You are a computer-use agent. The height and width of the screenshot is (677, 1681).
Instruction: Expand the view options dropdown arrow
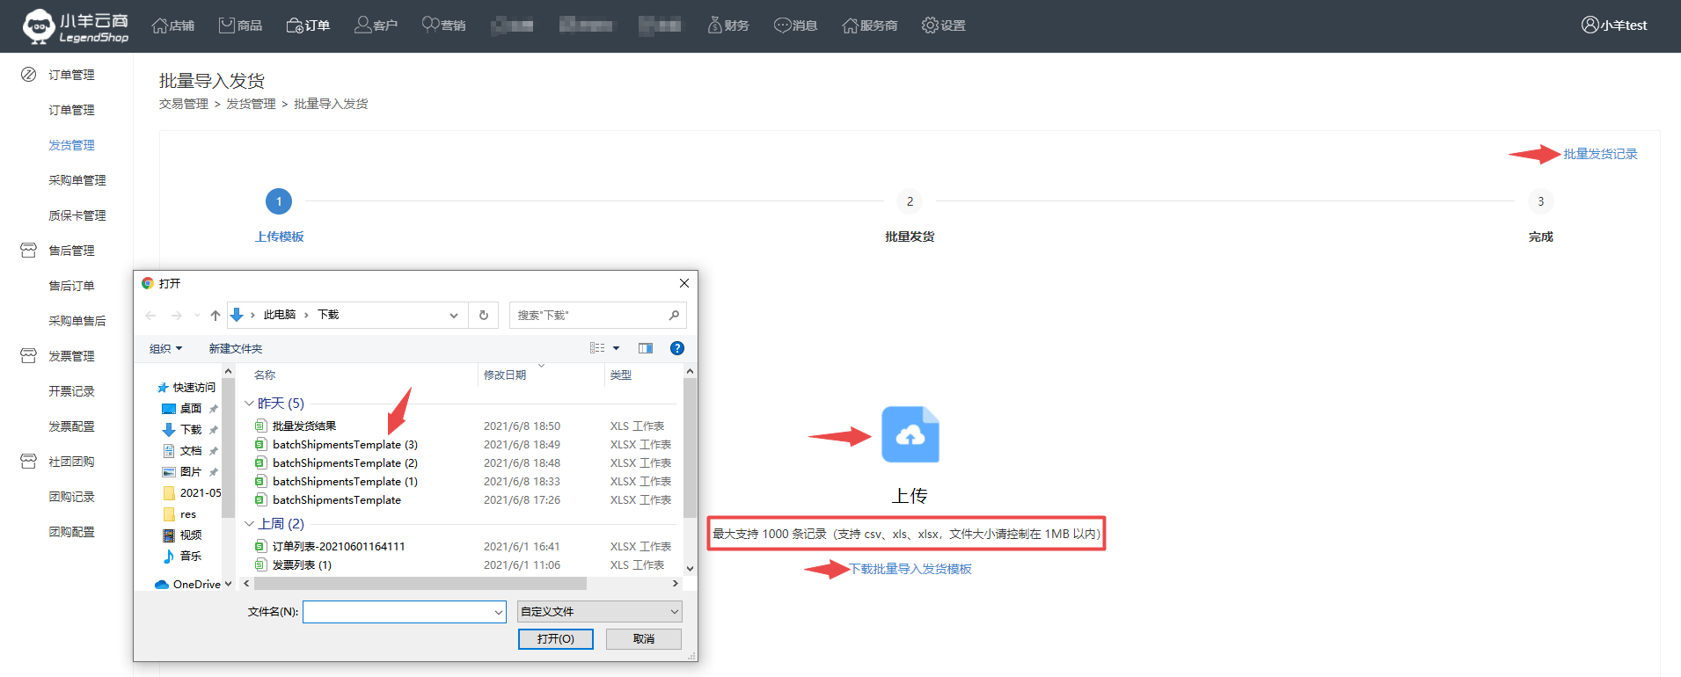click(x=616, y=348)
